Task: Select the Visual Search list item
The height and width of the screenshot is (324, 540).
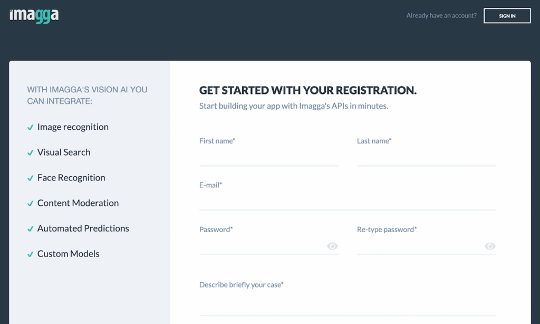Action: (x=64, y=152)
